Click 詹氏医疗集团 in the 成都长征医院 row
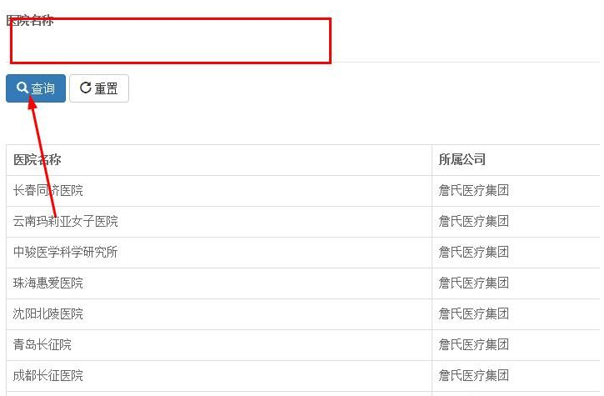This screenshot has width=604, height=396. tap(473, 375)
